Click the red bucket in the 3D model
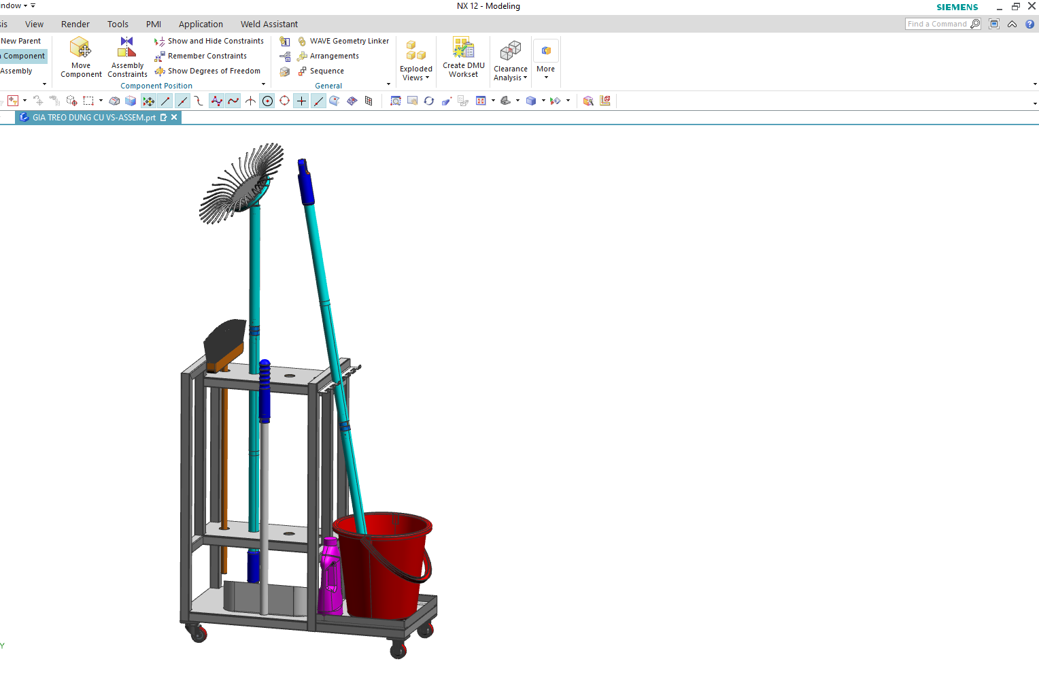1039x683 pixels. 384,565
